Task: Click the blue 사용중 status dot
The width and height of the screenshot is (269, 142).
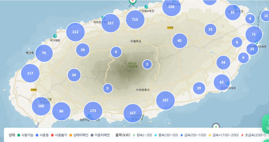Action: click(x=37, y=135)
